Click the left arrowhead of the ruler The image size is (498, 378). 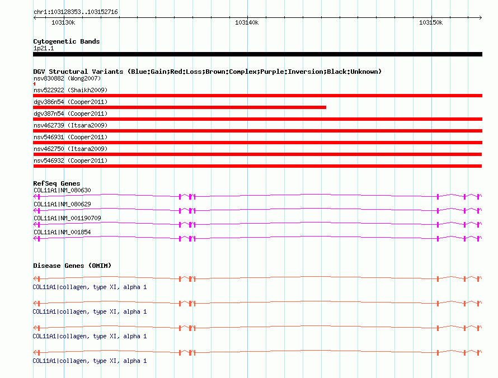click(35, 17)
